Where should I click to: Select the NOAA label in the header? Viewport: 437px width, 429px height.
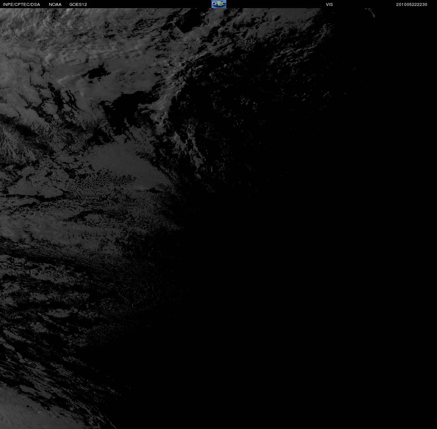click(x=55, y=4)
